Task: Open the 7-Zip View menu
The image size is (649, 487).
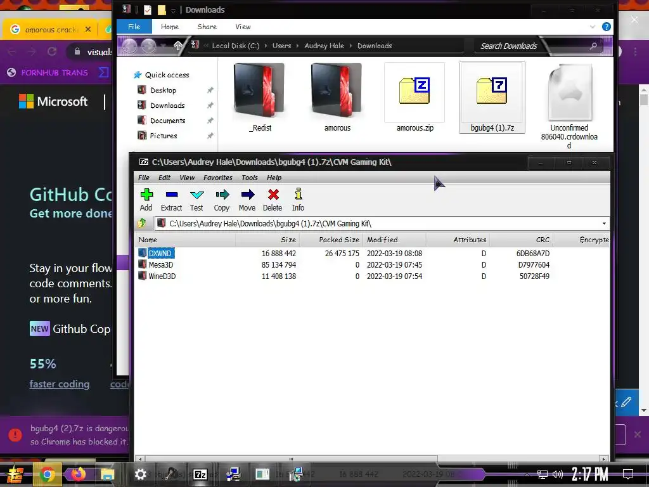Action: pos(187,178)
